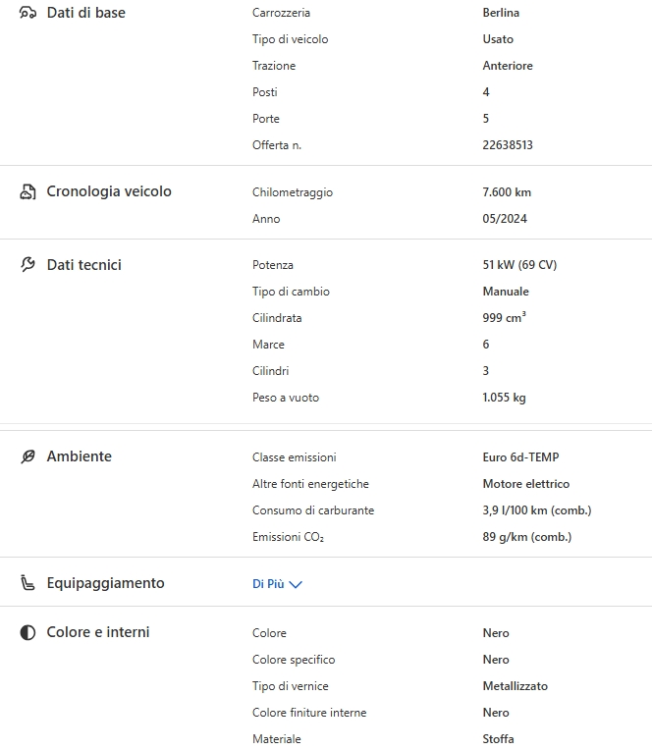Click the Euro 6d-TEMP emissions value
This screenshot has width=652, height=750.
point(520,457)
